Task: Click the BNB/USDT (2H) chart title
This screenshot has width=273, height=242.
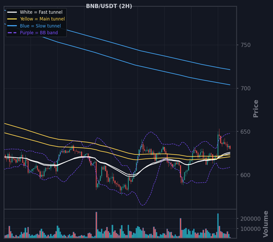Action: tap(109, 6)
